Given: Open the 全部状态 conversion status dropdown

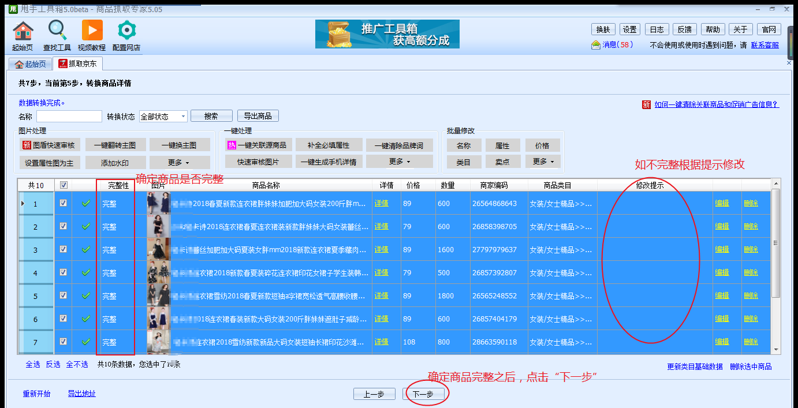Looking at the screenshot, I should [x=163, y=116].
